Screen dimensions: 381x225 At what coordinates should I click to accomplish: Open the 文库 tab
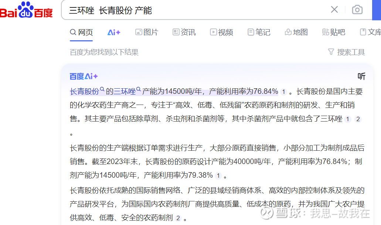371,32
